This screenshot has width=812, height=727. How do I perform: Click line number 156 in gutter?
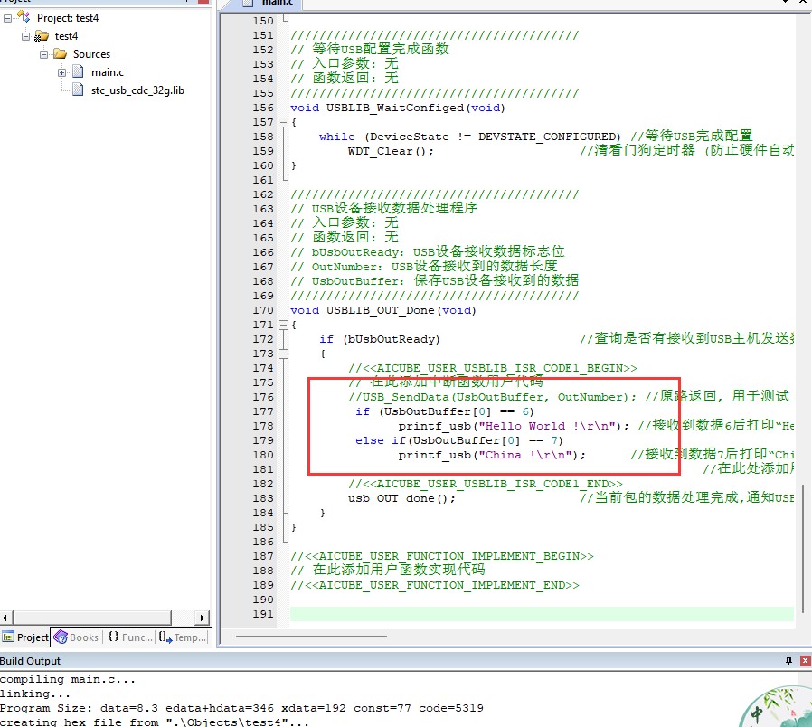[263, 108]
